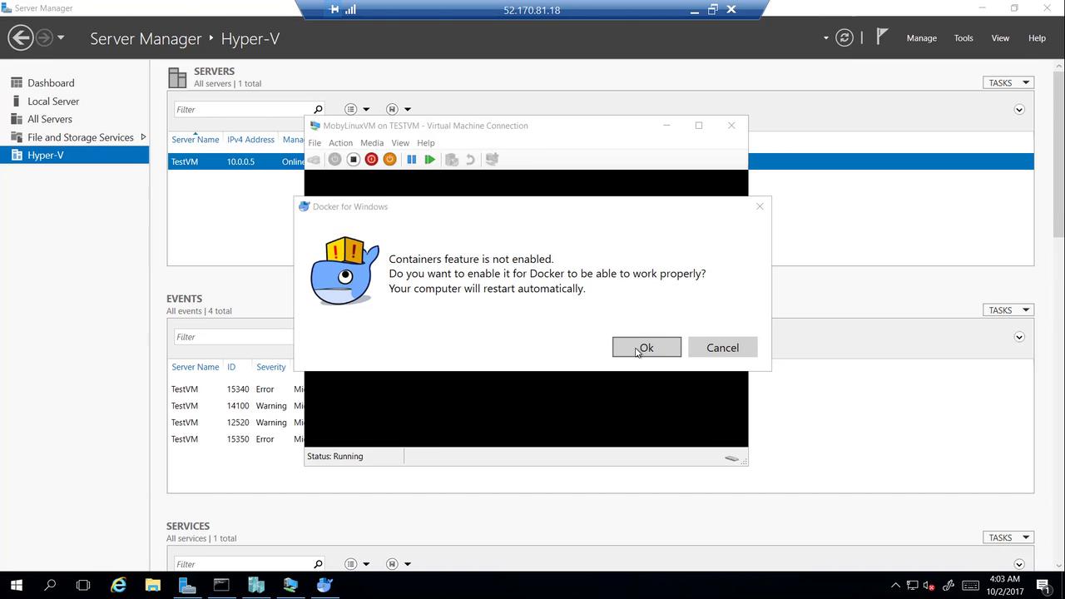Open navigation history dropdown in Server Manager

61,37
